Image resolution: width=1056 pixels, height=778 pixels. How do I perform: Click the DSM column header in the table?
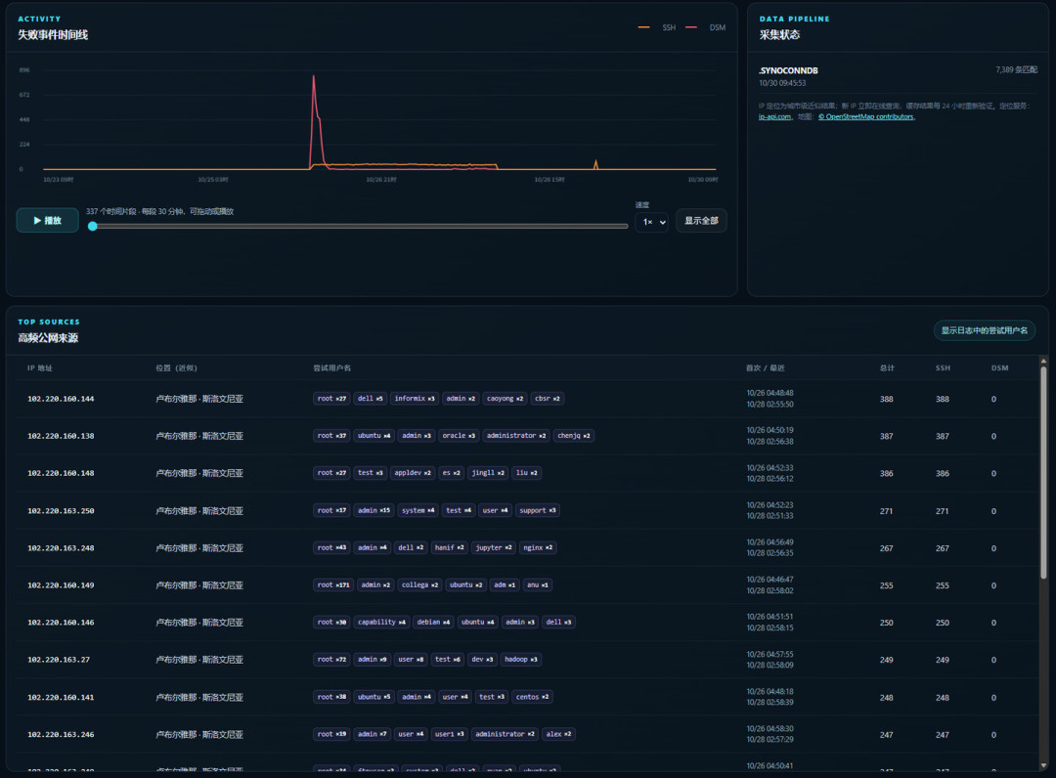tap(999, 368)
